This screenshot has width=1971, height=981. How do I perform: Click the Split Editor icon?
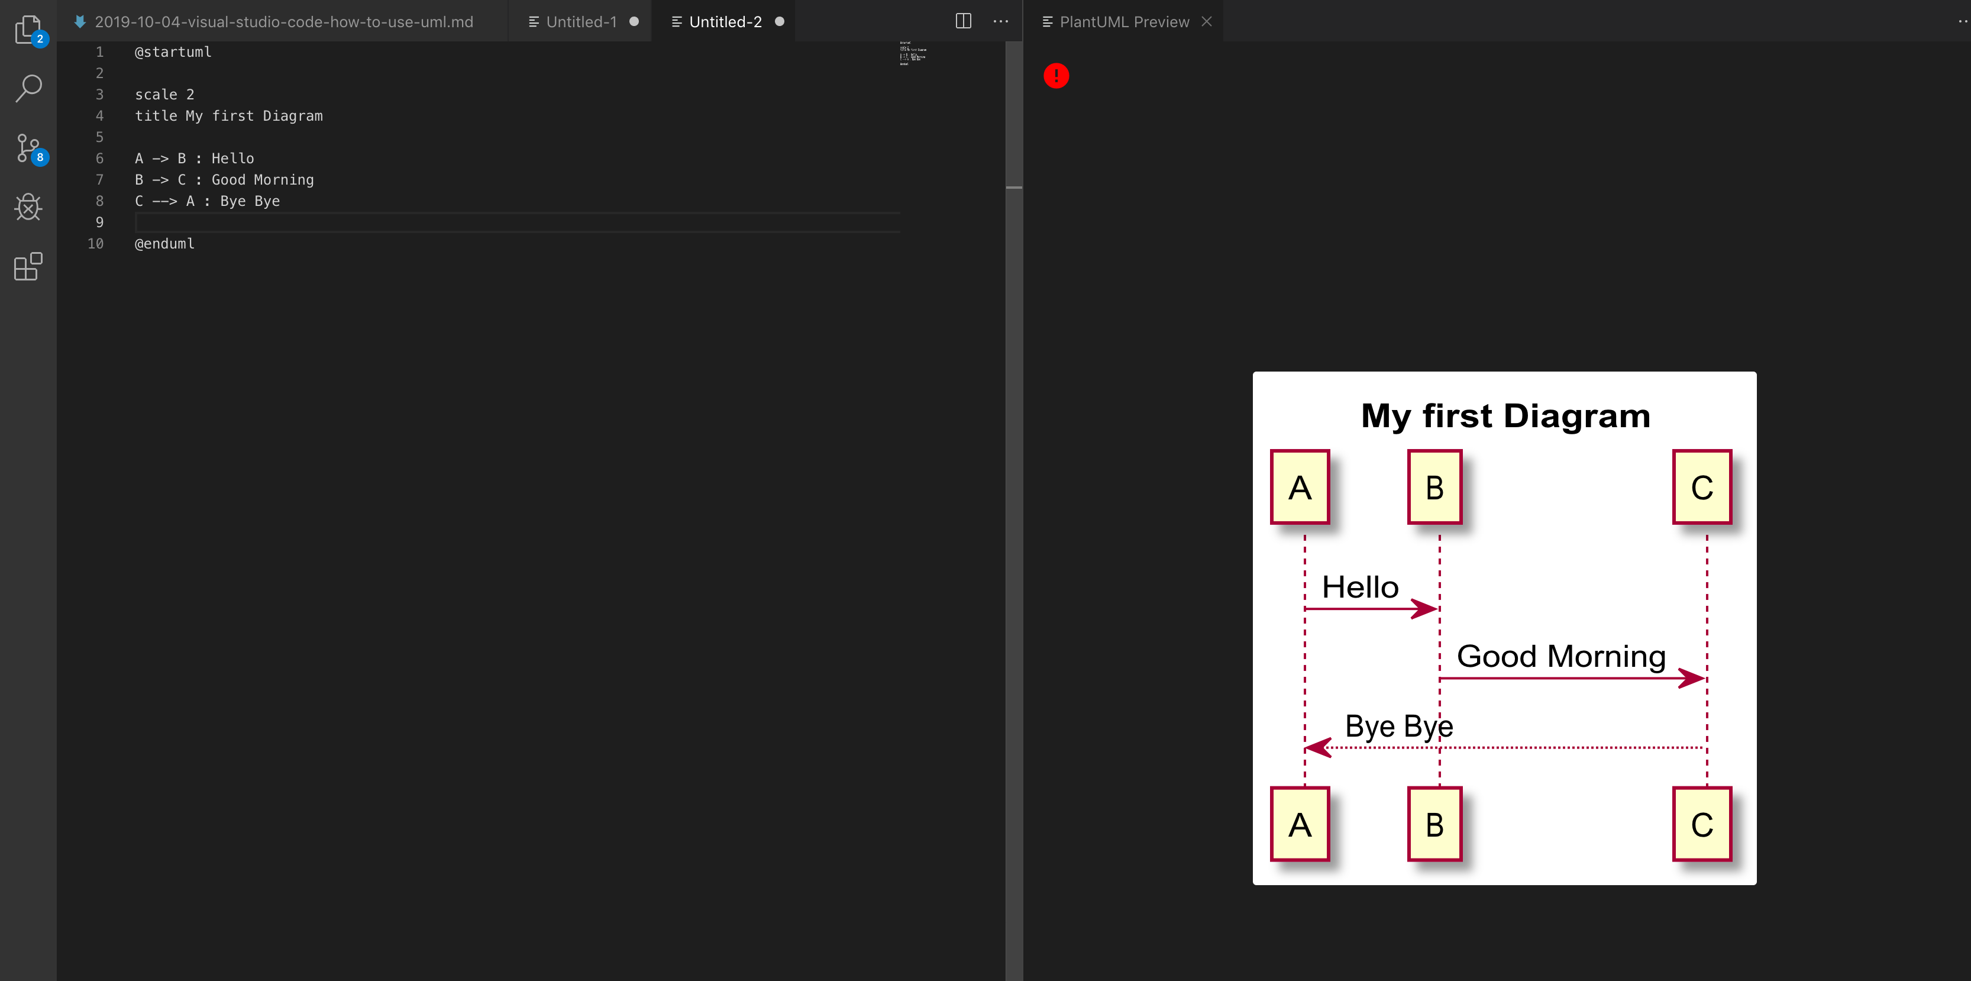[962, 21]
